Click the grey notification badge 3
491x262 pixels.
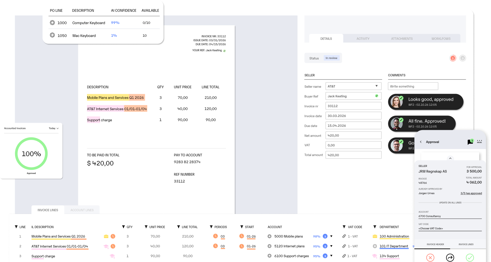pos(463,58)
